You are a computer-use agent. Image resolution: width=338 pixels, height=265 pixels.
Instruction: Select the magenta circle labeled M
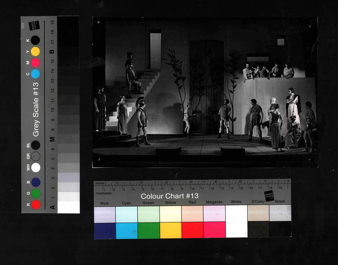tap(35, 62)
